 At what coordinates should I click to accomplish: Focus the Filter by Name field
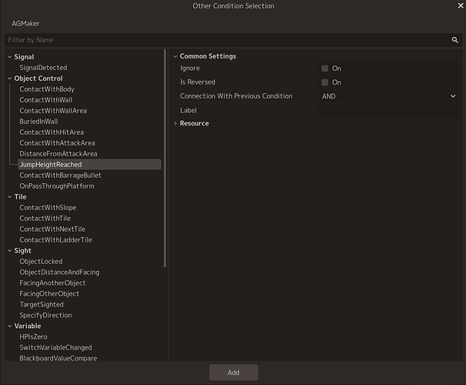tap(233, 40)
